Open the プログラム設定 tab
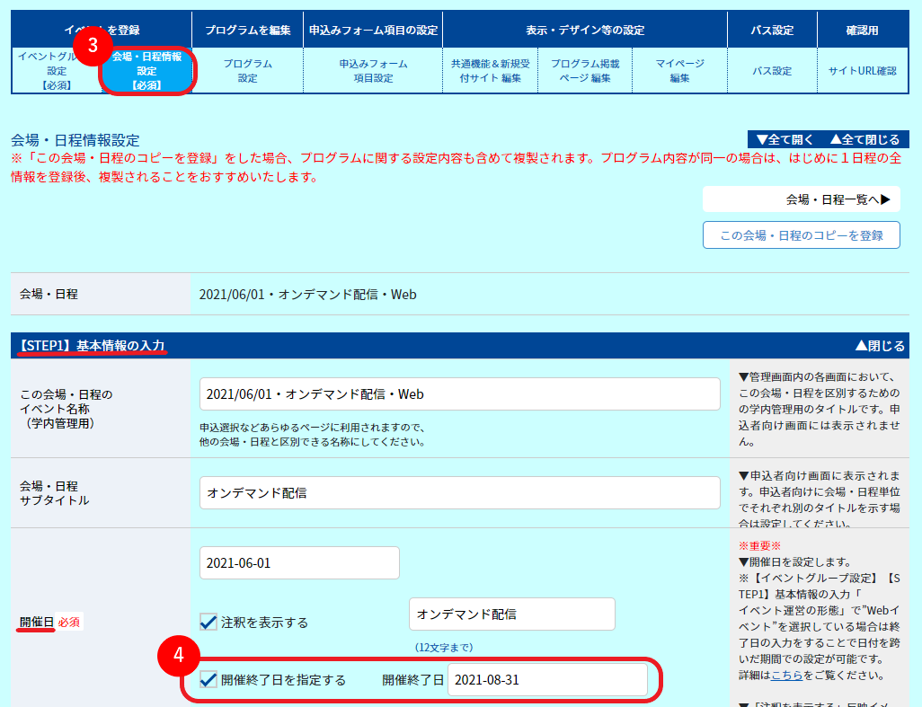This screenshot has height=707, width=922. pos(247,71)
